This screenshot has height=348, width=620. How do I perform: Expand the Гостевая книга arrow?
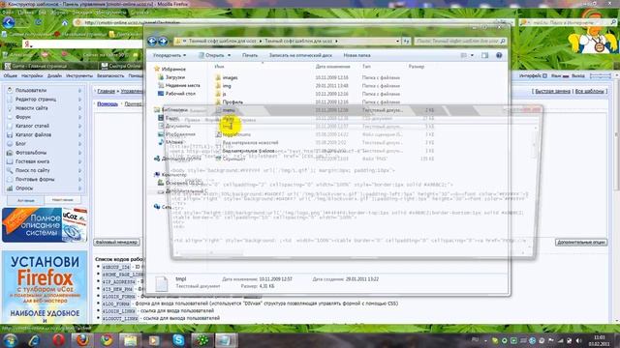point(79,161)
